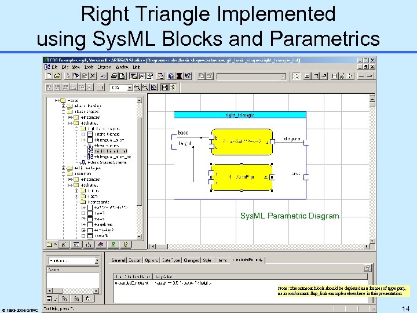Image resolution: width=417 pixels, height=313 pixels.
Task: Click the fit-diagram icon after Zoom Out
Action: pos(153,88)
